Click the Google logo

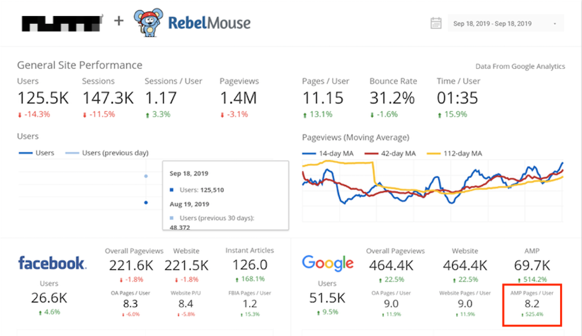(327, 263)
